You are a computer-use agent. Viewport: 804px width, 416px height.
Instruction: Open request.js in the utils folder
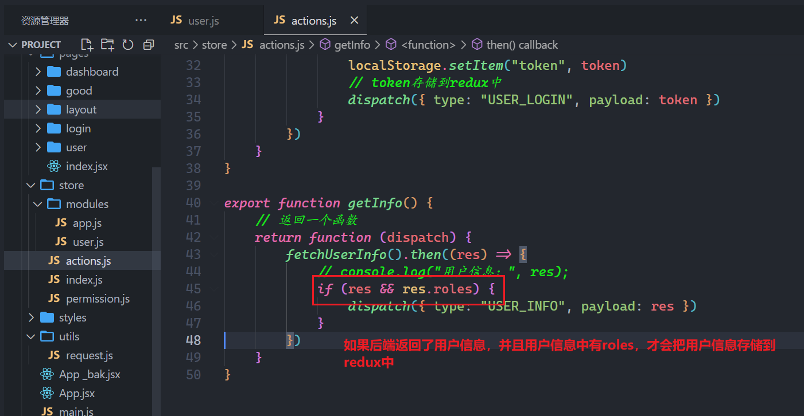(90, 355)
